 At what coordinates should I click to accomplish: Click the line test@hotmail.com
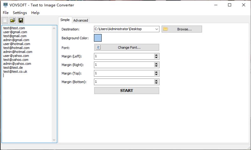16,48
